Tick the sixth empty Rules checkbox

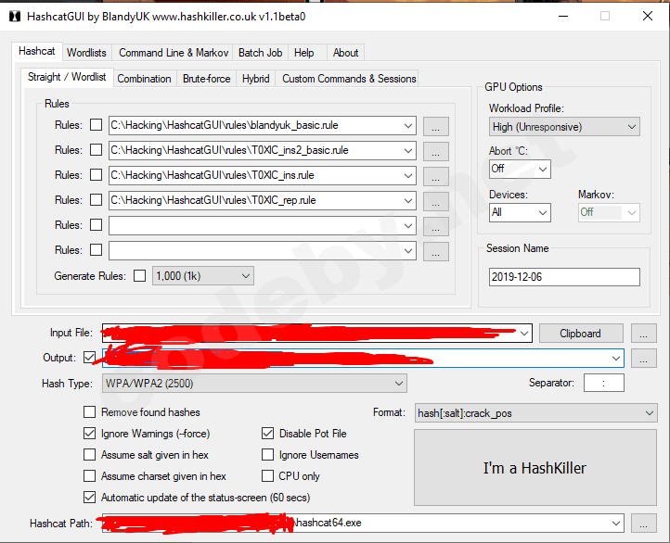97,250
